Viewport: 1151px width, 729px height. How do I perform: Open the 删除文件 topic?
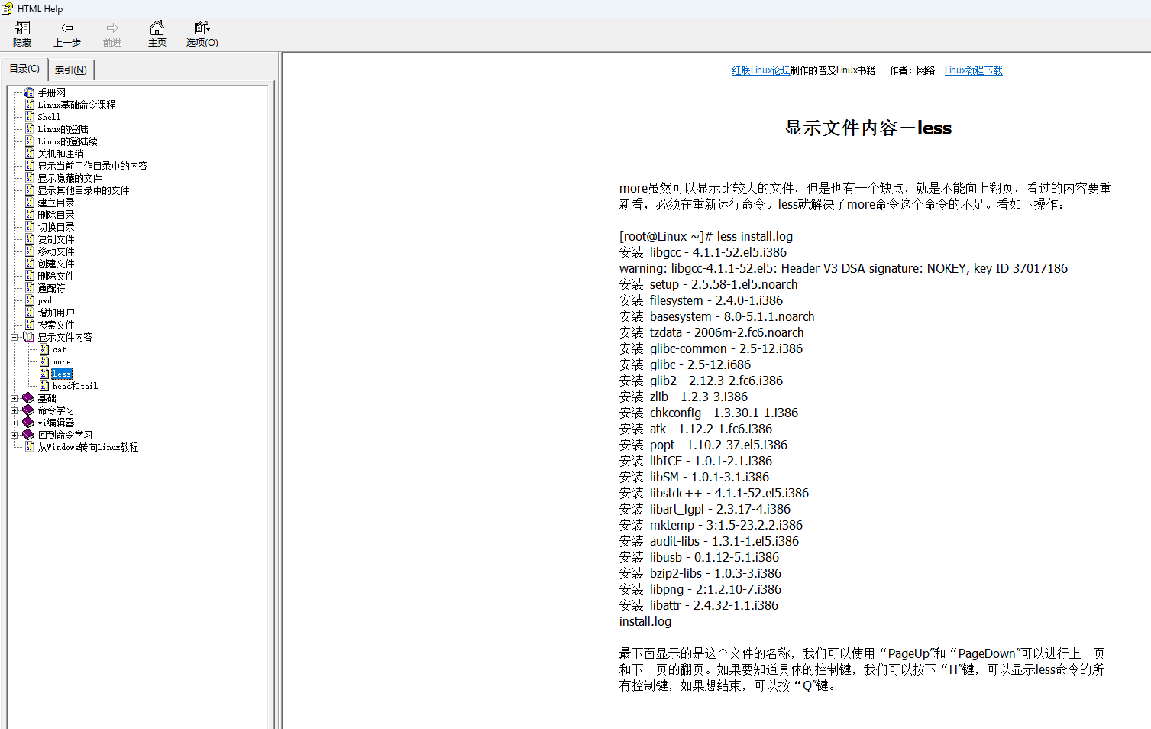(x=56, y=276)
